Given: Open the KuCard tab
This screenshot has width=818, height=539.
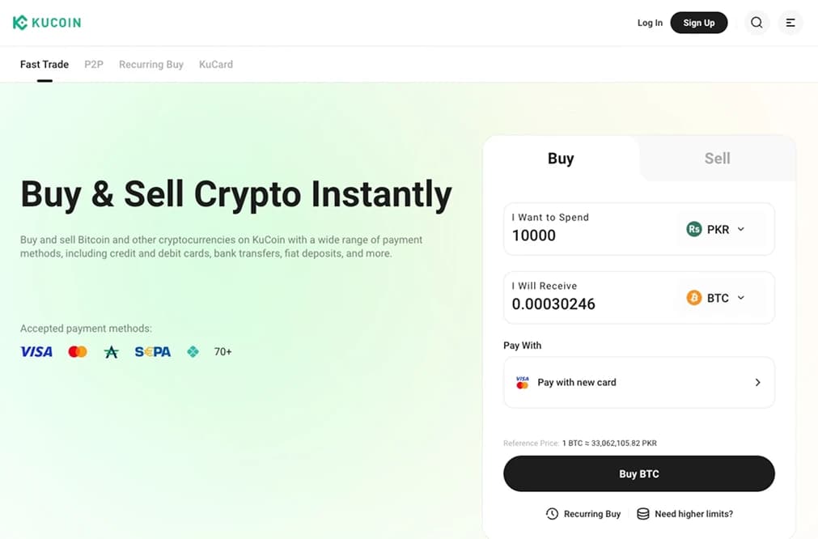Looking at the screenshot, I should (x=215, y=64).
